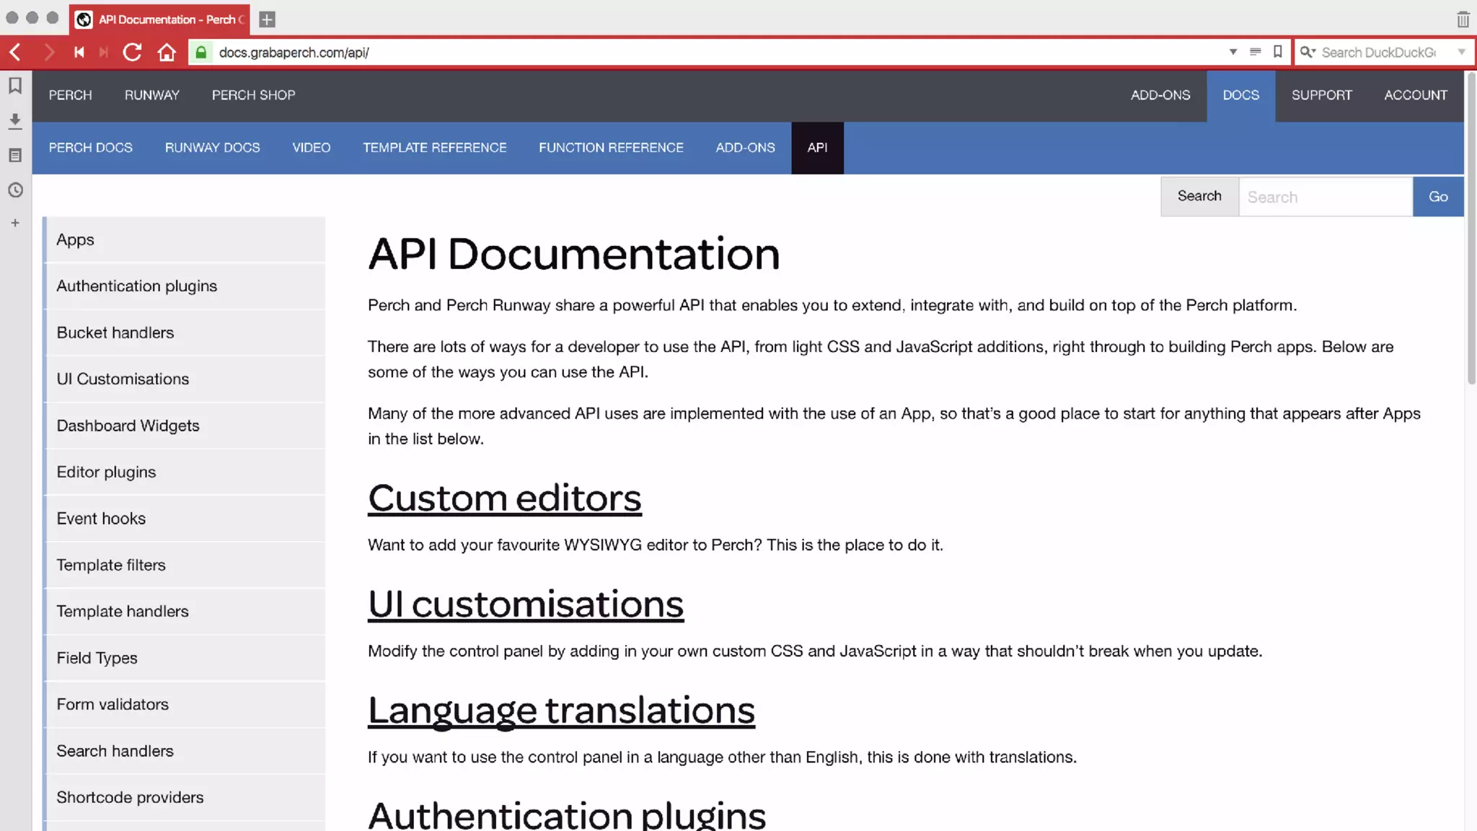The width and height of the screenshot is (1477, 831).
Task: Show site info via green padlock
Action: [x=201, y=52]
